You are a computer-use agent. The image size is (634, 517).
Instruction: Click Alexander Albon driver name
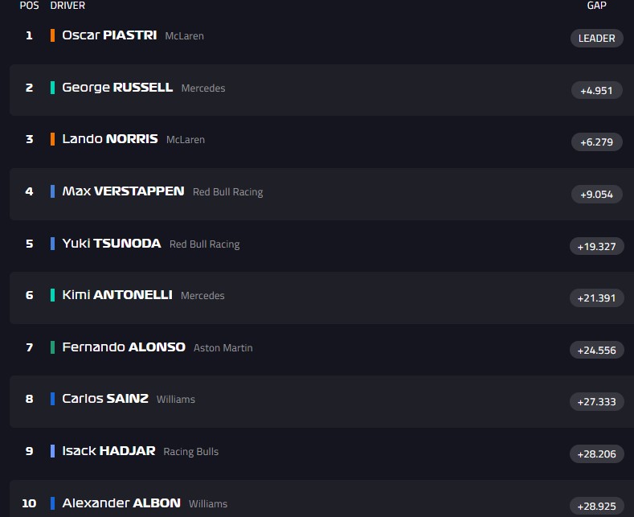(x=121, y=503)
